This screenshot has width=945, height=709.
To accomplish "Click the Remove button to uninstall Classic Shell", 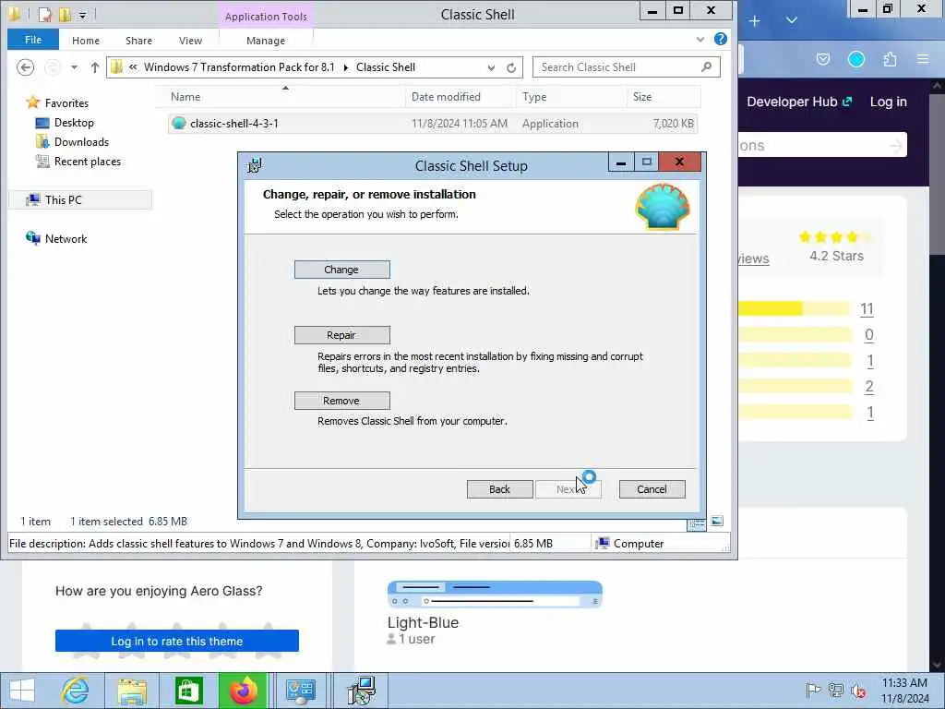I will tap(341, 401).
